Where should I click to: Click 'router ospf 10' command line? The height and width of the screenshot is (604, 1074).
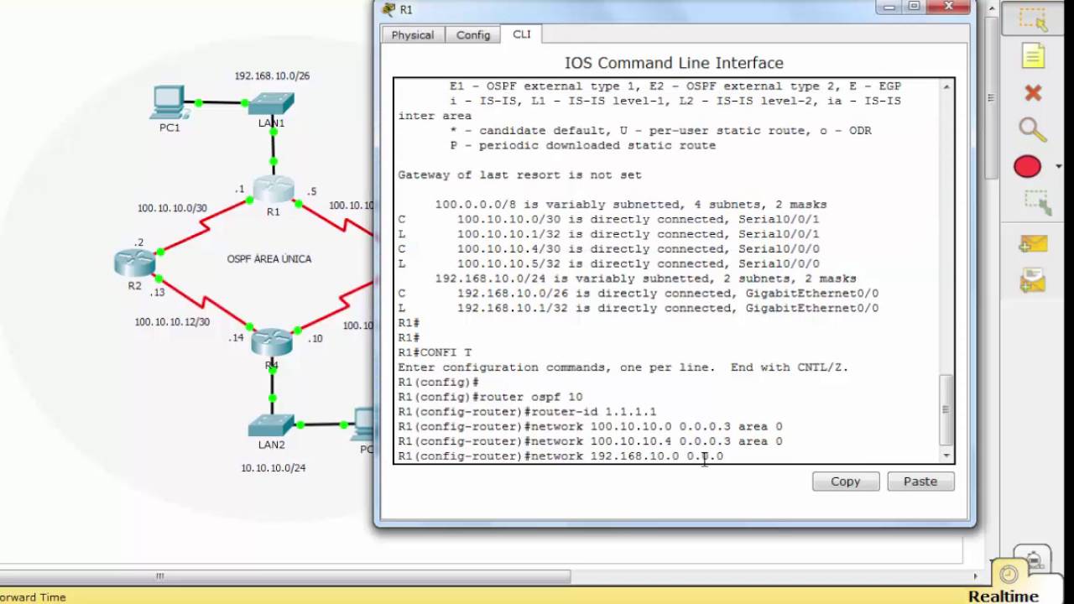point(490,397)
